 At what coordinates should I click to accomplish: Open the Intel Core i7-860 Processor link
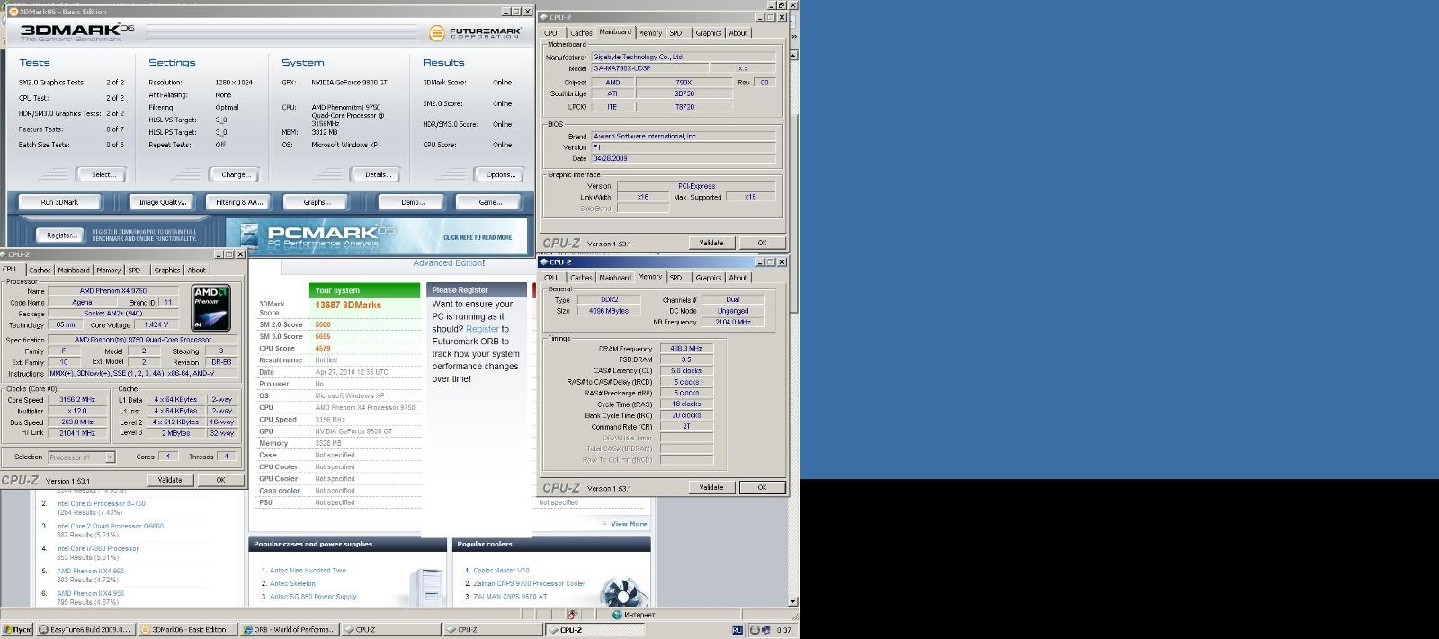(97, 548)
